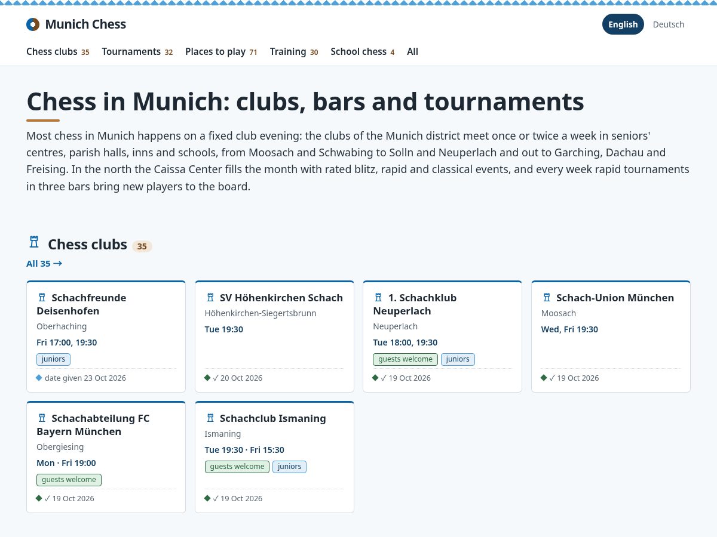Open the Tournaments nav tab

(137, 52)
